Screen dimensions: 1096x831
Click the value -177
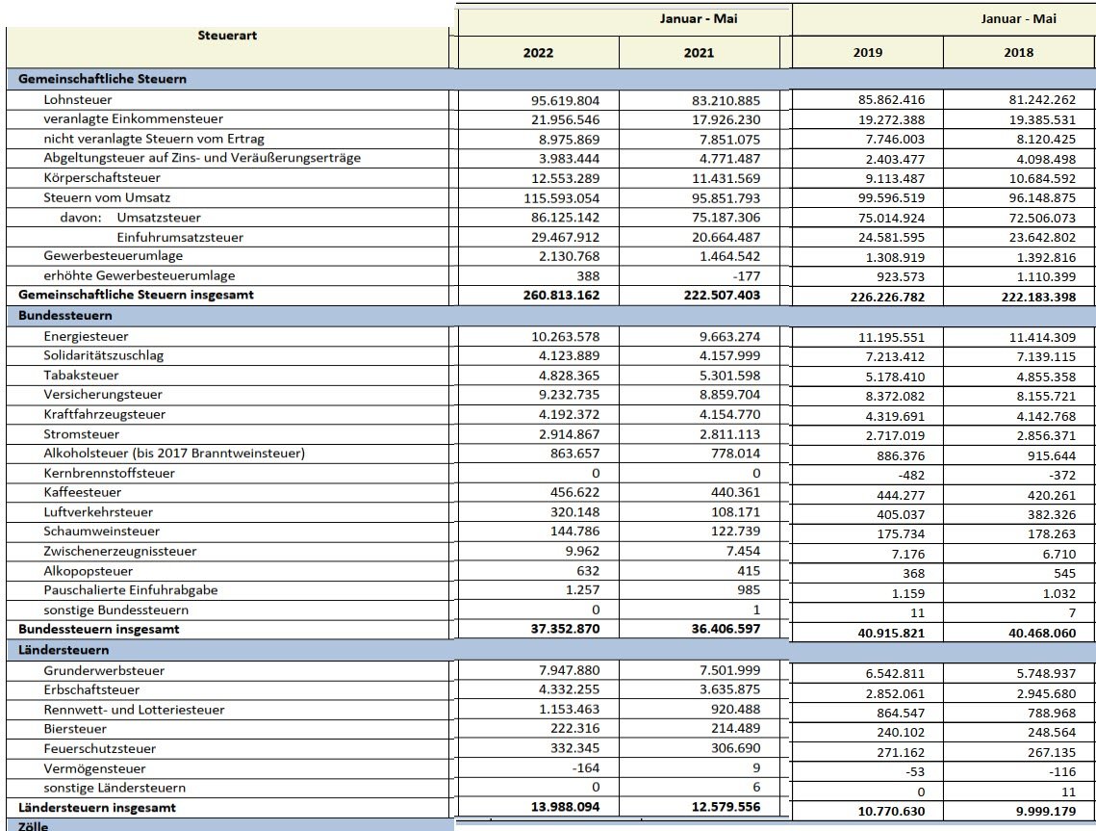[x=748, y=276]
